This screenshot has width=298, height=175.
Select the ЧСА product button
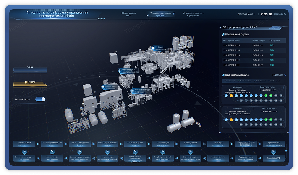30,68
